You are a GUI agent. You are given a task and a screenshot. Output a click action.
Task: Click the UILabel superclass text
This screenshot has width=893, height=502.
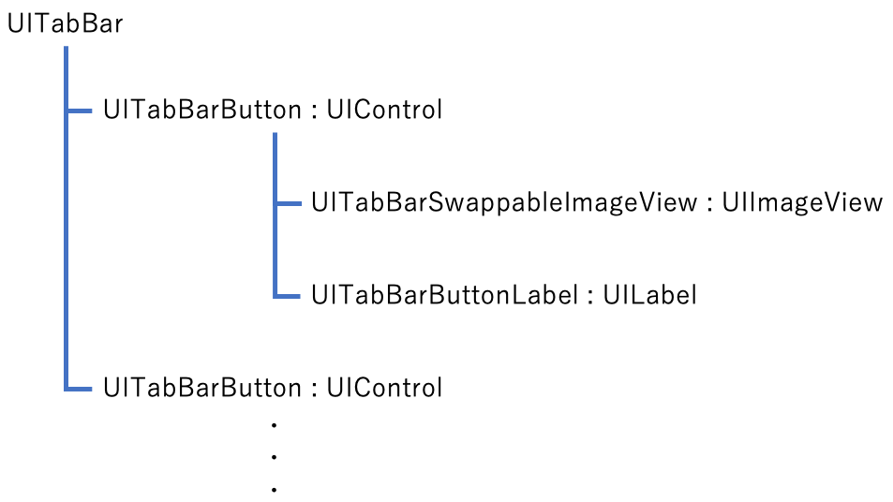650,296
